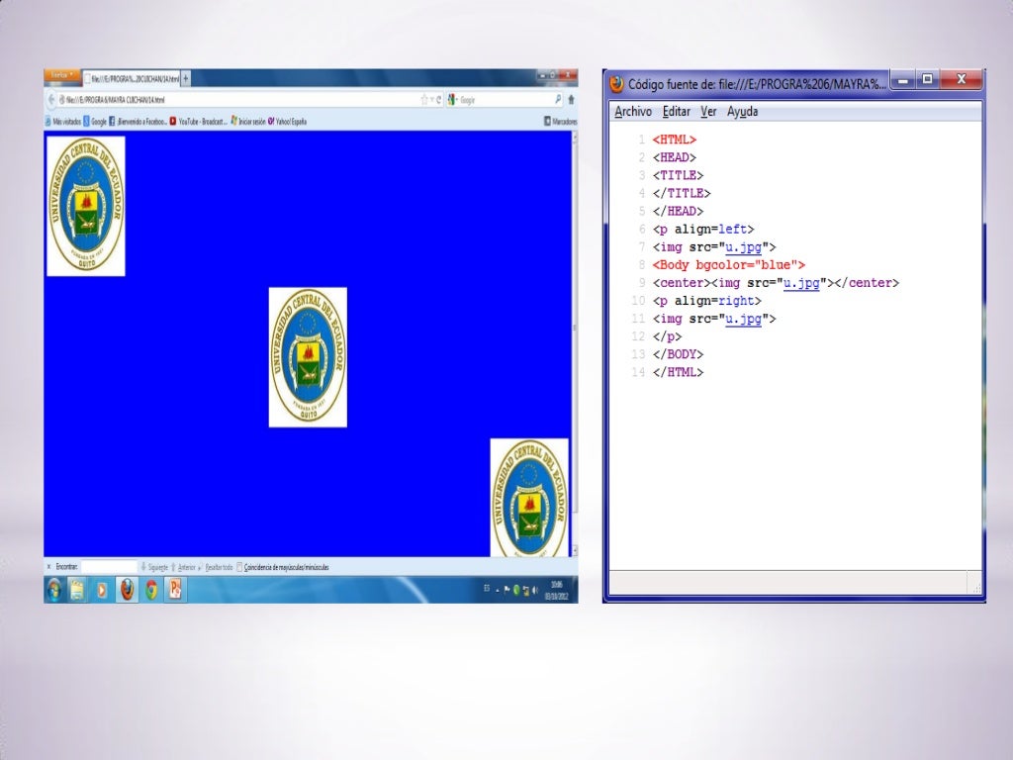Open the Marcadores bookmarks menu
Image resolution: width=1013 pixels, height=760 pixels.
coord(560,121)
